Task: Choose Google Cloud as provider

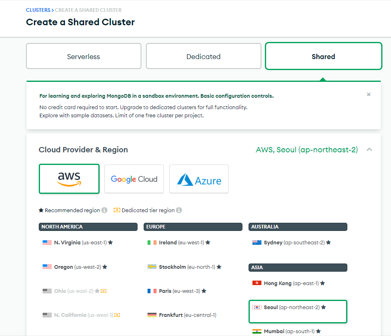Action: (x=134, y=179)
